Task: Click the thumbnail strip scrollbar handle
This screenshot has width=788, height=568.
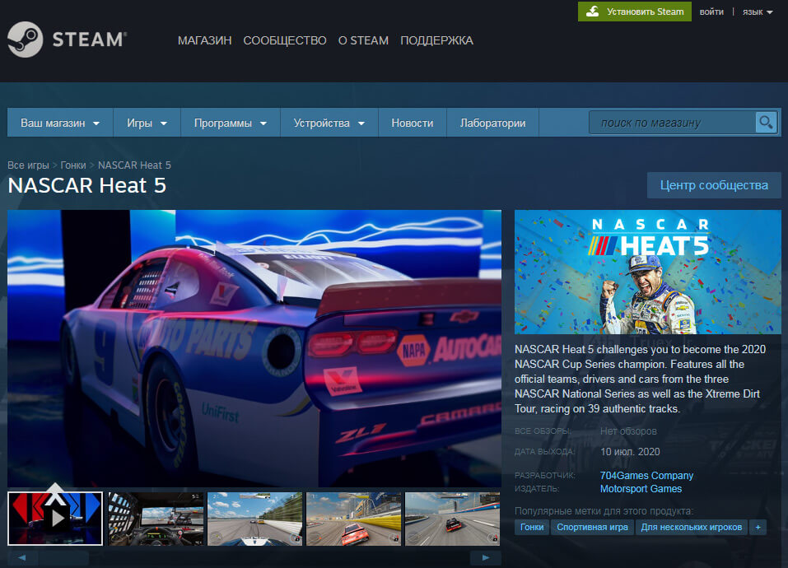Action: coord(64,557)
